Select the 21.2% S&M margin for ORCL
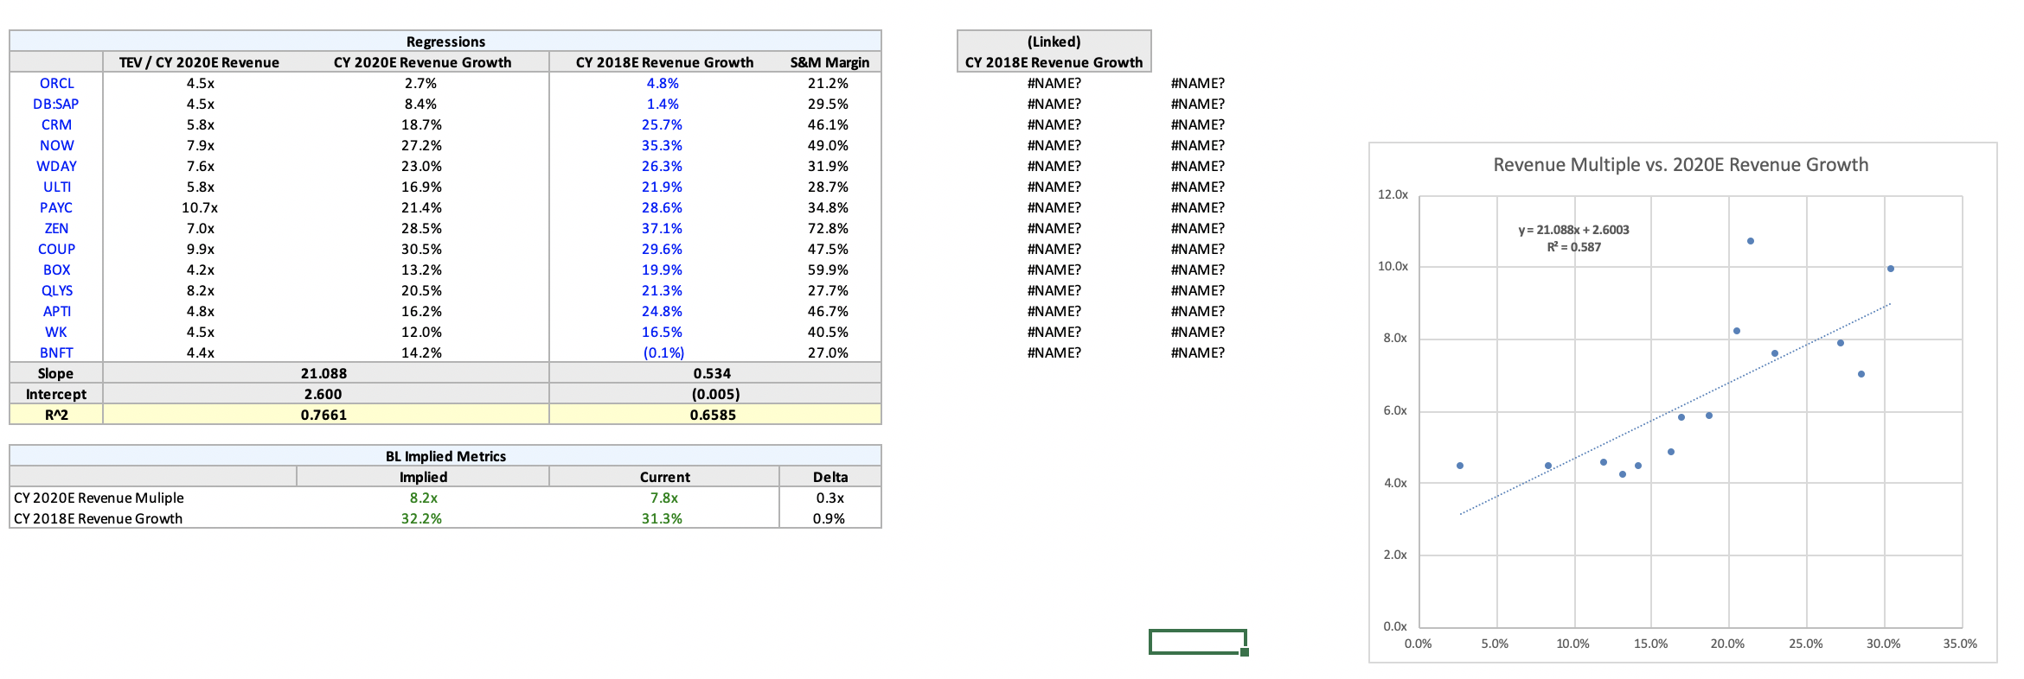This screenshot has height=679, width=2024. point(828,83)
